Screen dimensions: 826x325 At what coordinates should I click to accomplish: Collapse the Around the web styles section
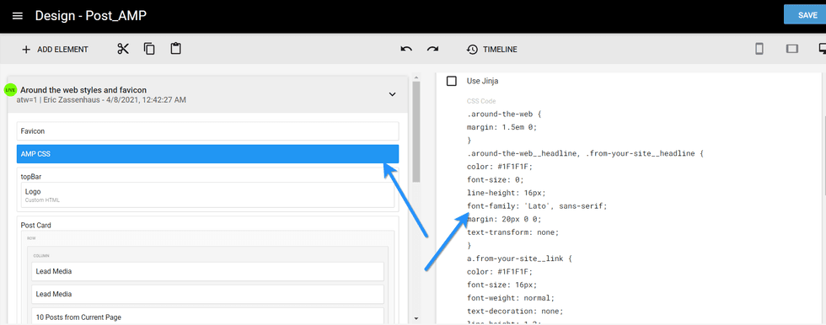click(x=392, y=94)
